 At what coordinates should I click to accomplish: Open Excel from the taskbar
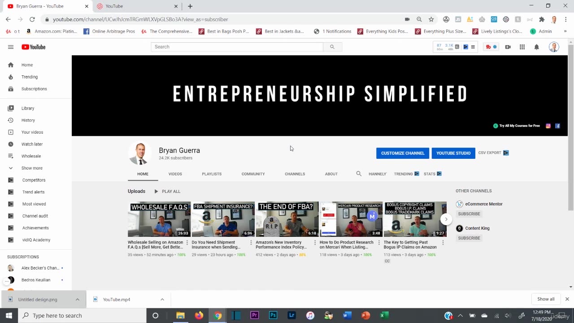[384, 315]
